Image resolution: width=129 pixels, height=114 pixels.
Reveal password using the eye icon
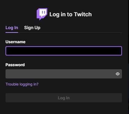point(118,74)
